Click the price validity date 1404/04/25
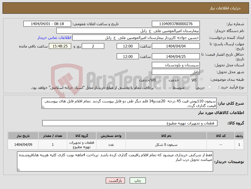Viewport: 251px width, 189px height. point(176,56)
